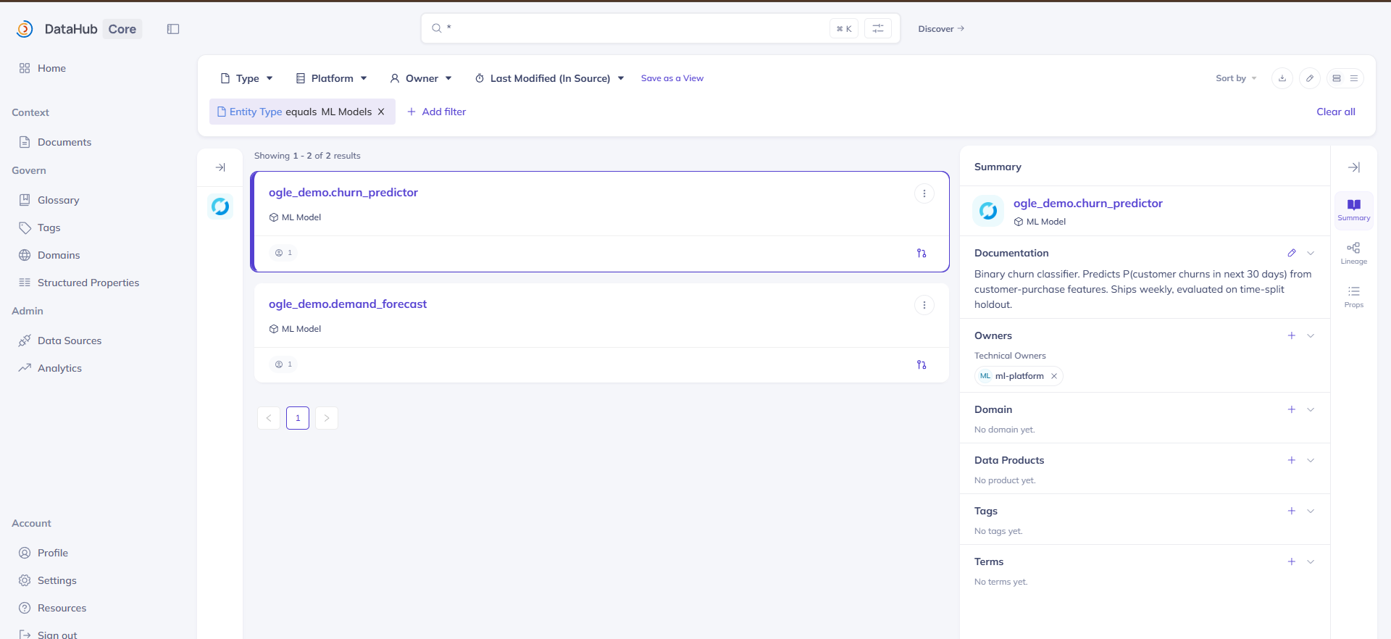Open the Profile account page
Viewport: 1391px width, 639px height.
pos(53,553)
